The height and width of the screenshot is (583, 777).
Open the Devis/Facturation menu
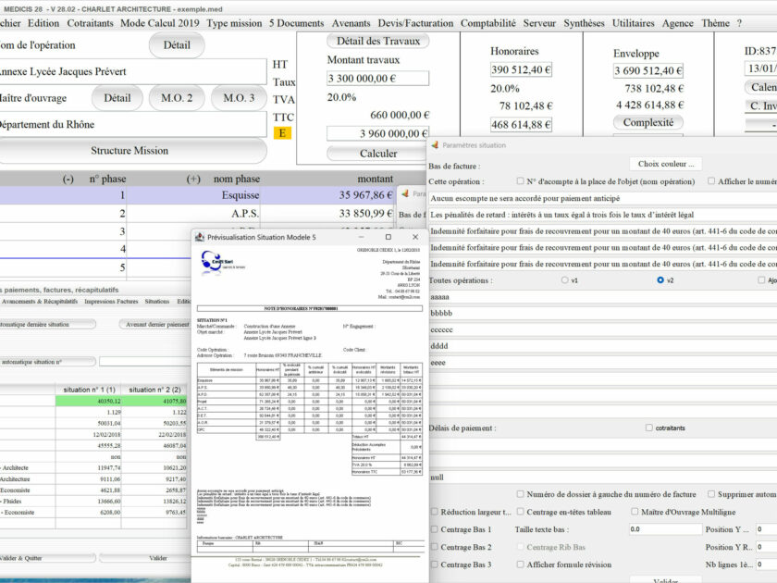click(415, 23)
